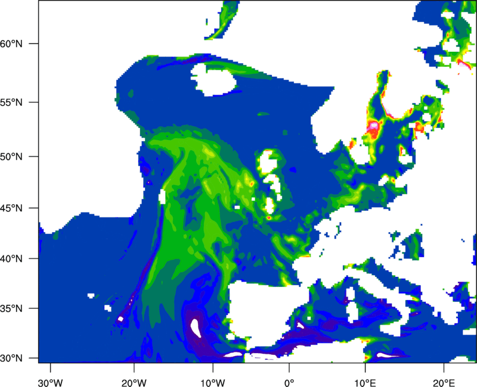
Task: Click the 55°N latitude label
Action: (11, 102)
